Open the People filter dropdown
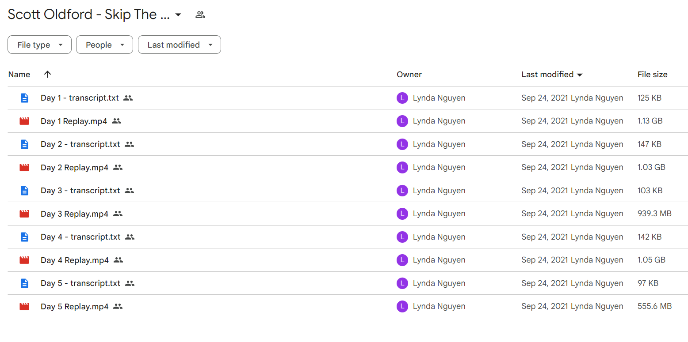 click(104, 45)
